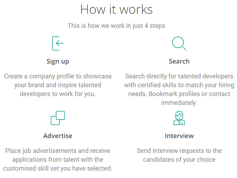Click the Interview person icon
This screenshot has width=237, height=178.
pyautogui.click(x=179, y=118)
